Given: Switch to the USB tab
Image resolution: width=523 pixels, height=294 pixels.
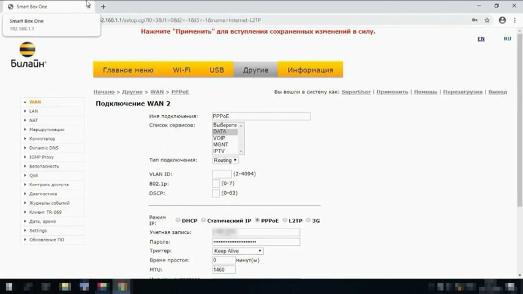Looking at the screenshot, I should [x=217, y=70].
